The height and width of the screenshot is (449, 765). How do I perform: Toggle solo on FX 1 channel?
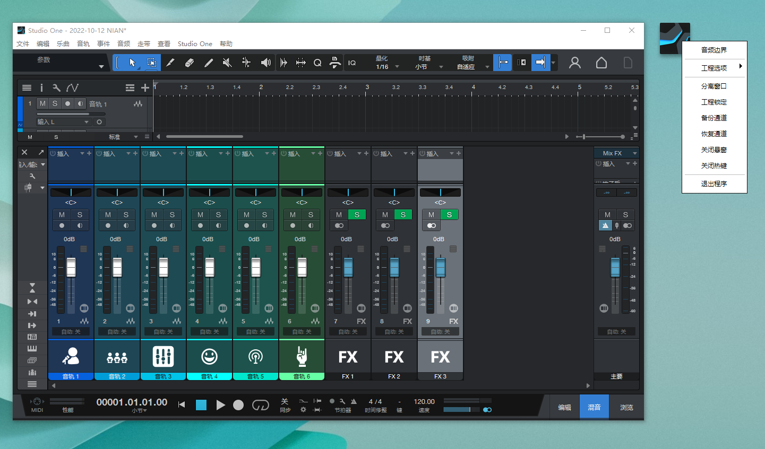[x=357, y=215]
